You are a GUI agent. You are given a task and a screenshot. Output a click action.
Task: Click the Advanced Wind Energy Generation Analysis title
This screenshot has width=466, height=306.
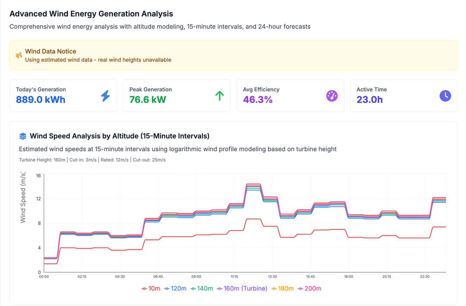pos(91,14)
